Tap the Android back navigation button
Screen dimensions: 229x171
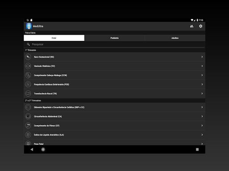click(x=32, y=150)
